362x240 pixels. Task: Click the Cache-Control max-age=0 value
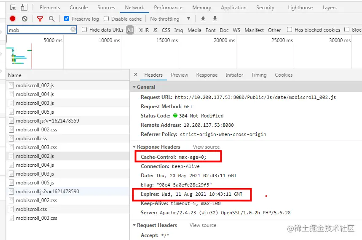pos(193,157)
